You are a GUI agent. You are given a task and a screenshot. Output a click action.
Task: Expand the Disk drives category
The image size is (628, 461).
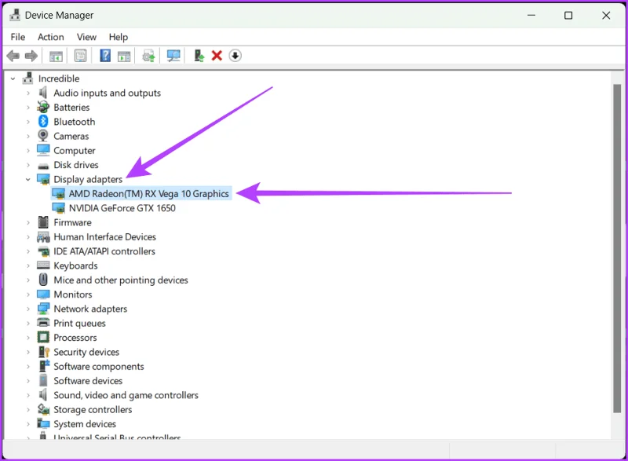click(28, 165)
